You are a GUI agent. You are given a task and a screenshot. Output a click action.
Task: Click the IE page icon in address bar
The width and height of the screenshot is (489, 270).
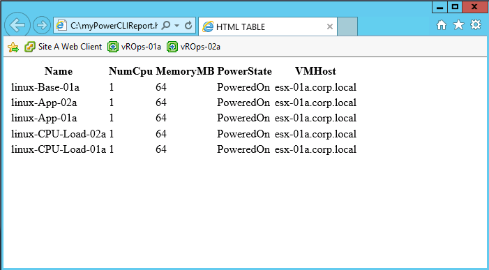click(x=61, y=26)
